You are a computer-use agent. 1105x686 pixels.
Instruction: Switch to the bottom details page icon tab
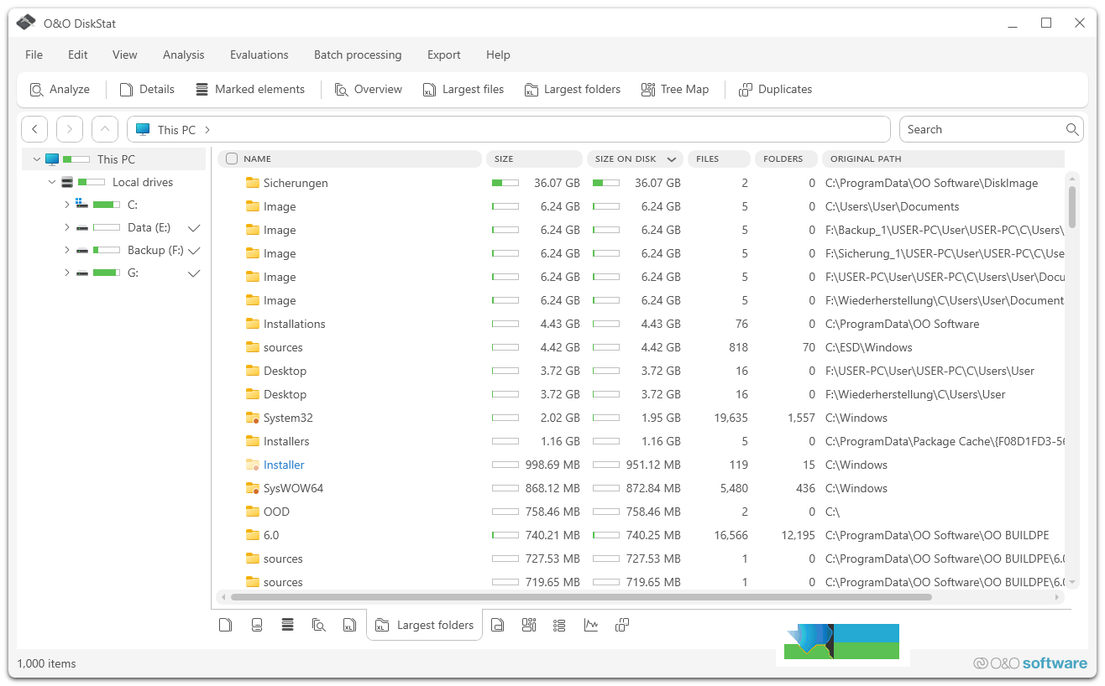tap(225, 625)
